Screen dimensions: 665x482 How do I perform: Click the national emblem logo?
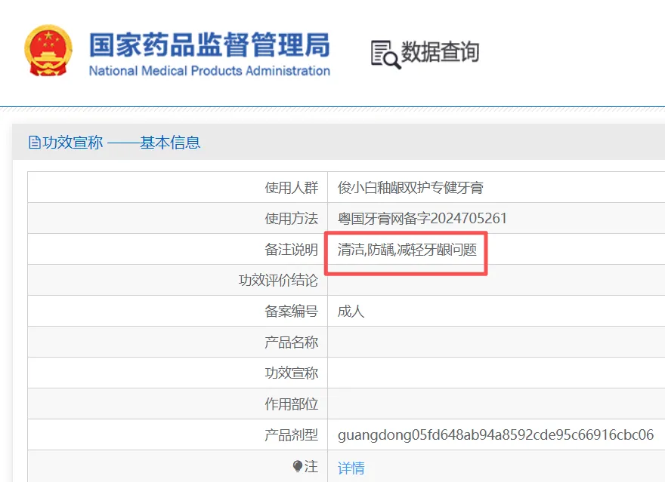48,51
